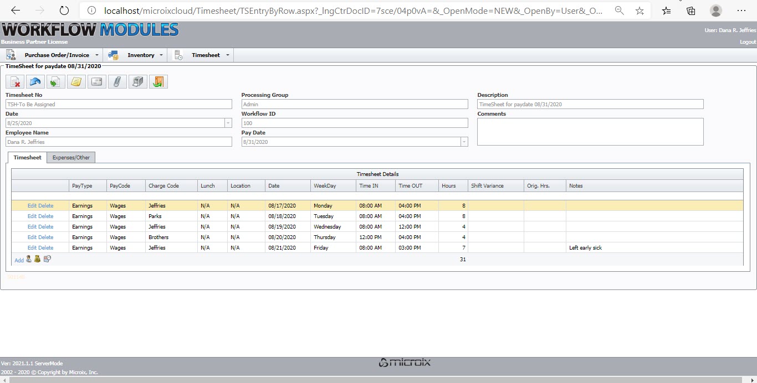Click the exit door icon in toolbar
757x383 pixels.
click(158, 82)
